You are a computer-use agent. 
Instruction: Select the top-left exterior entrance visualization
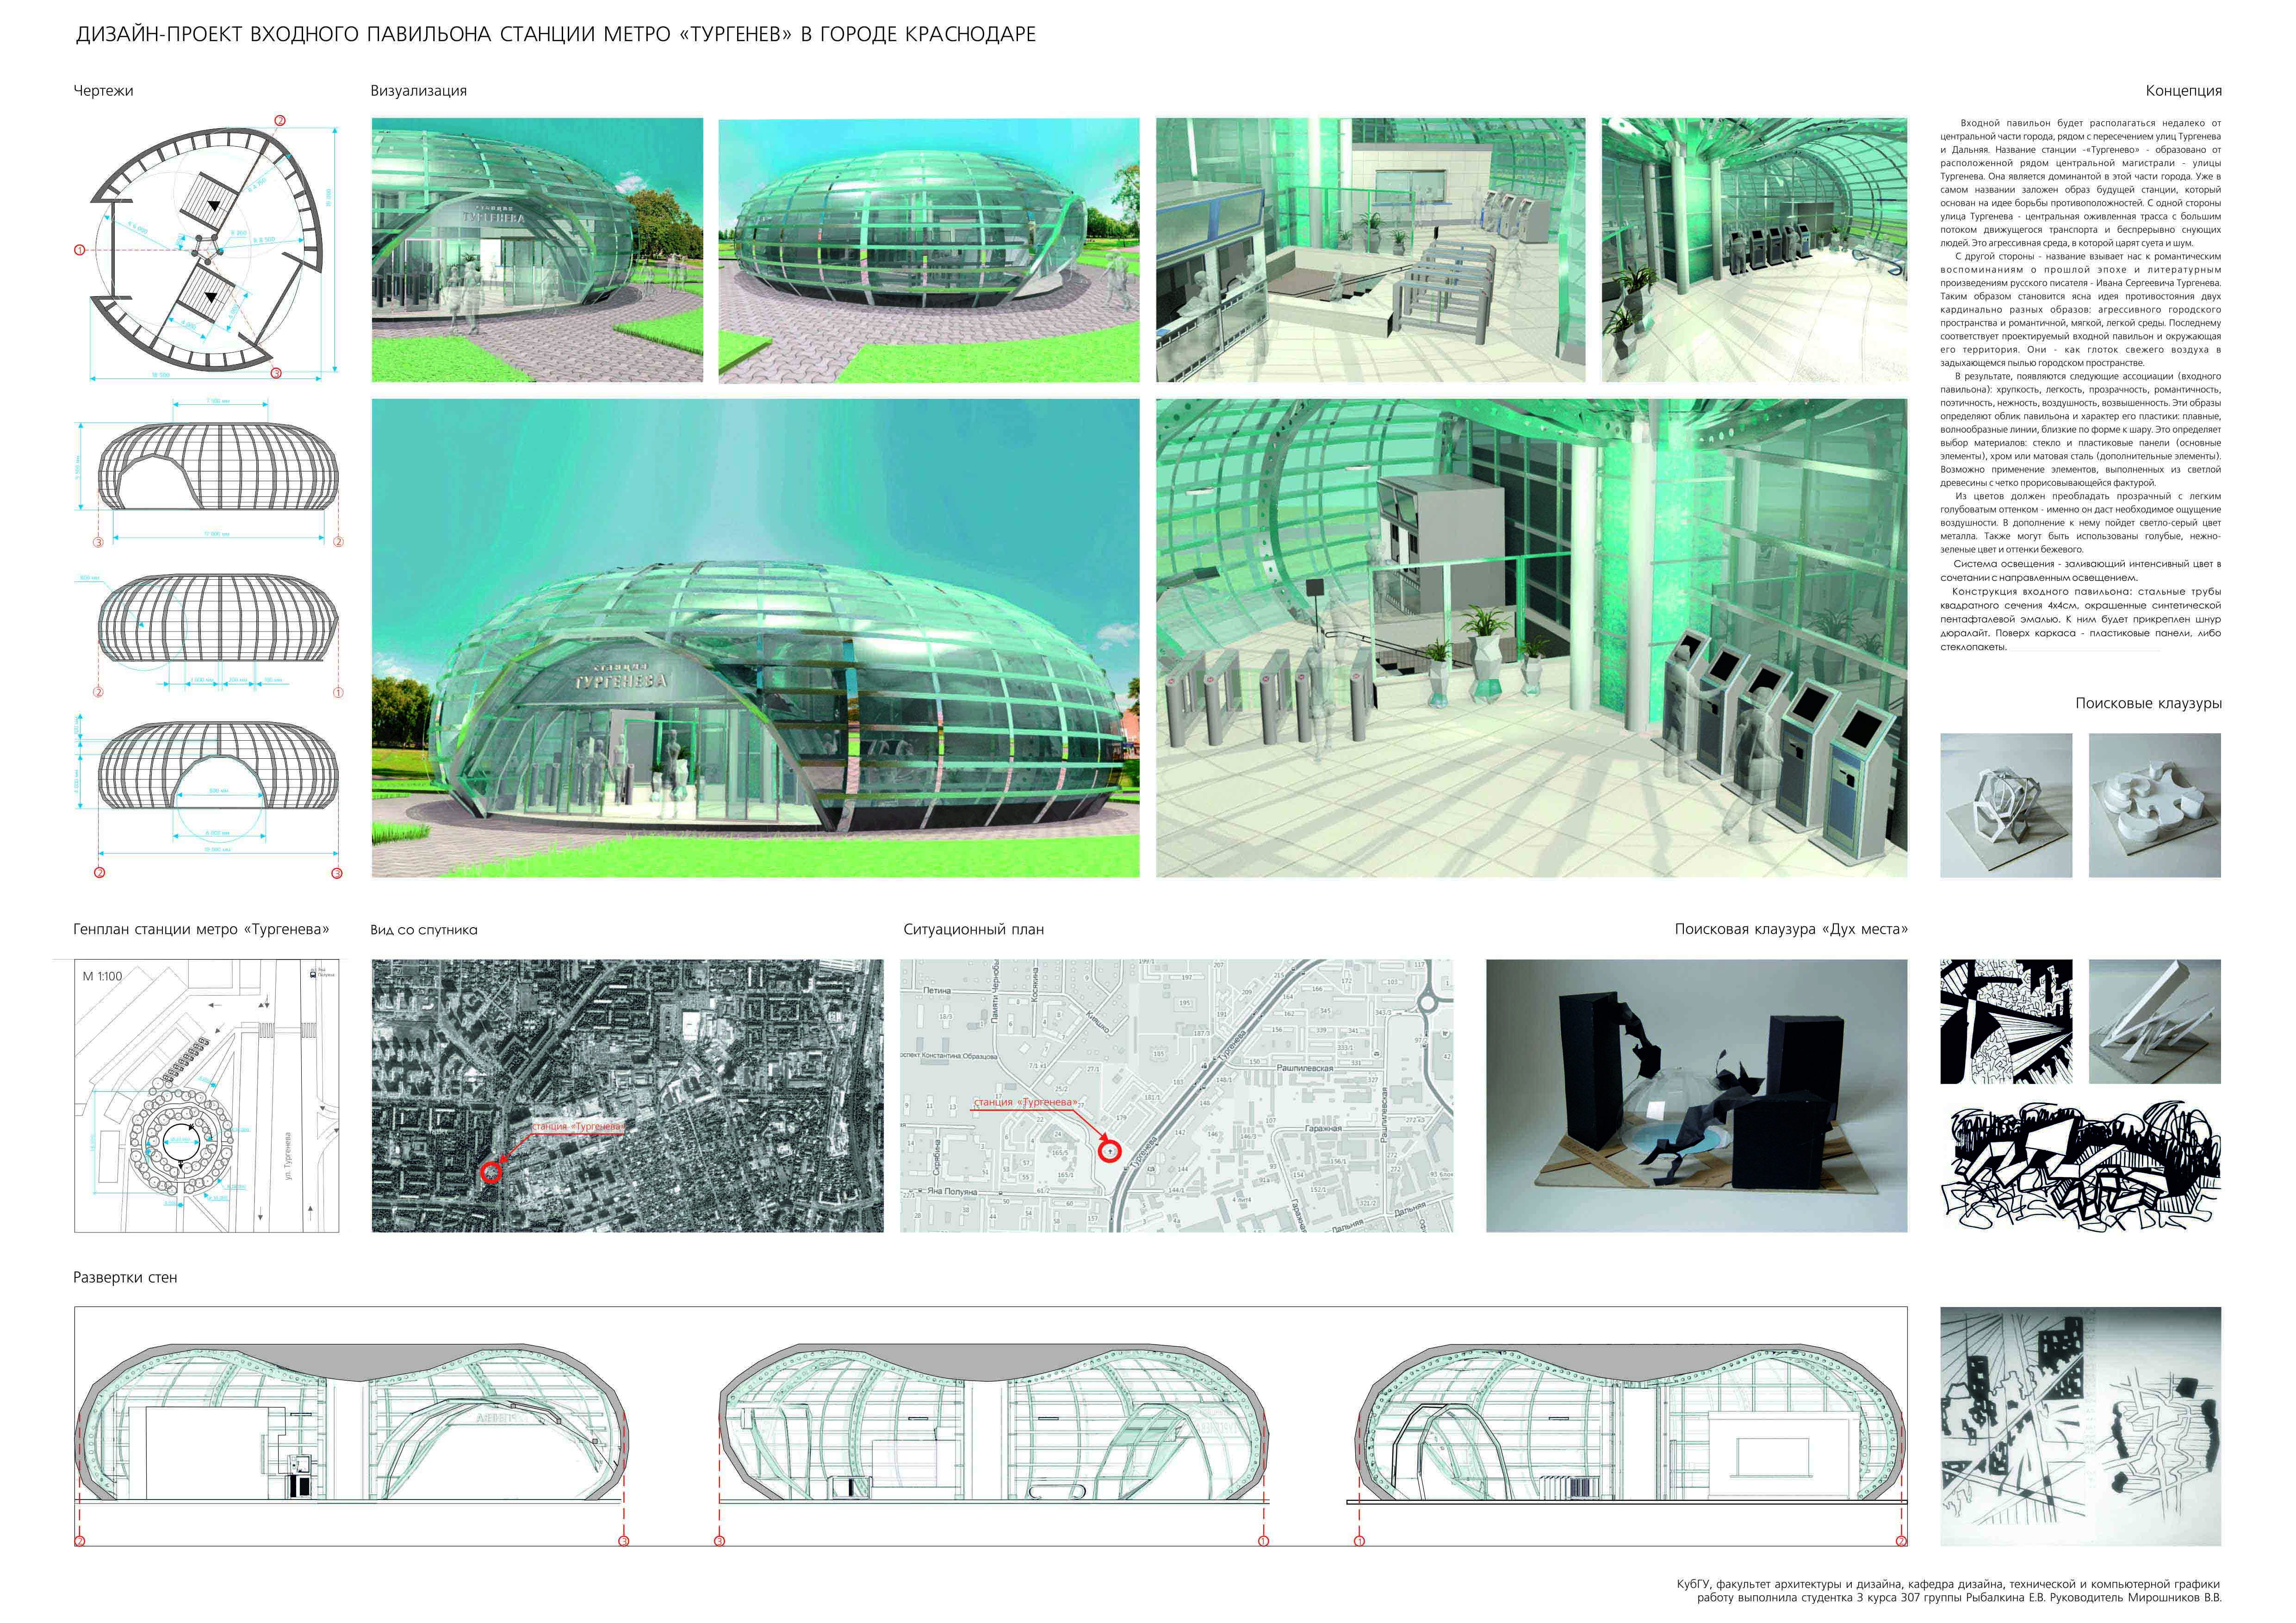point(537,250)
